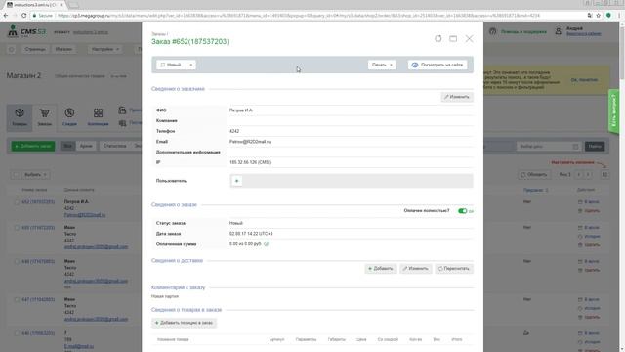Open the Страницы menu item
This screenshot has height=352, width=625.
[35, 49]
